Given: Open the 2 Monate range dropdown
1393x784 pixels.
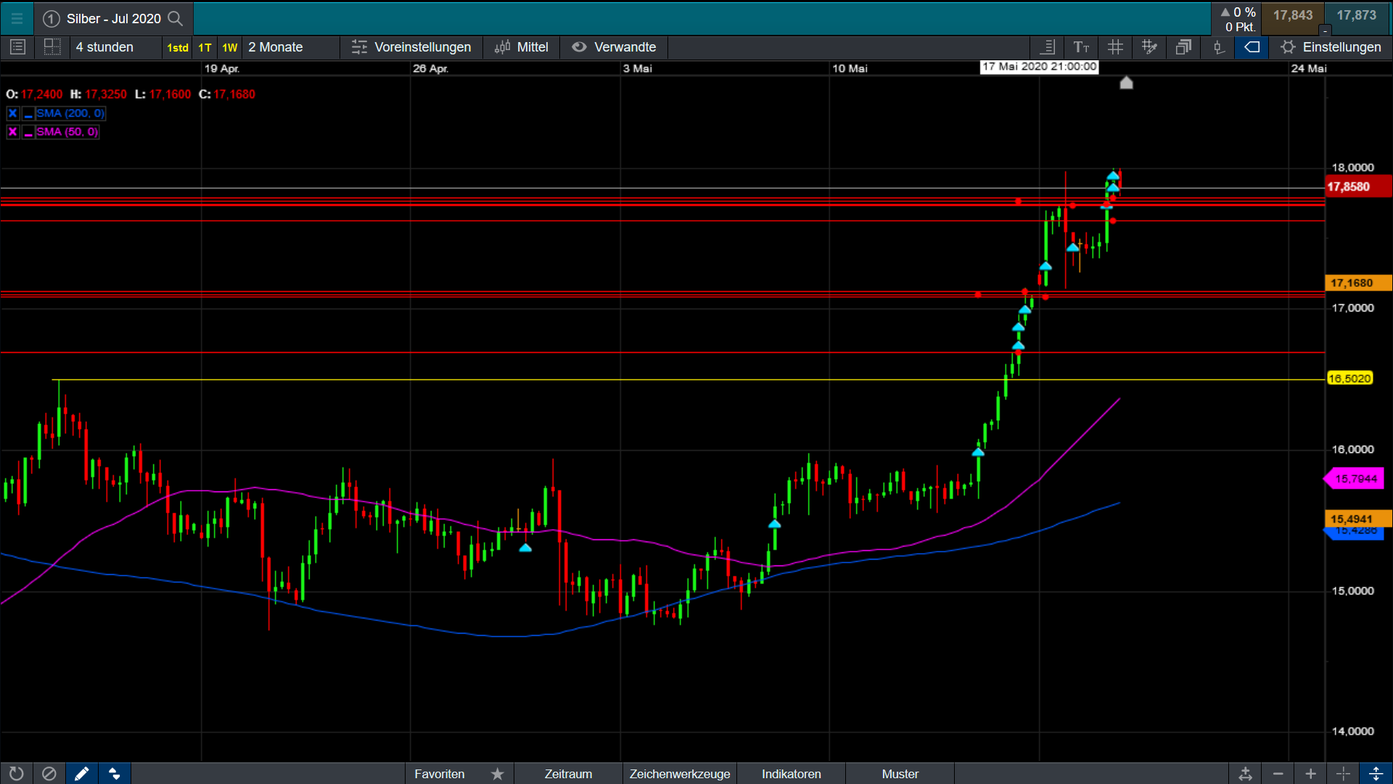Looking at the screenshot, I should click(276, 47).
